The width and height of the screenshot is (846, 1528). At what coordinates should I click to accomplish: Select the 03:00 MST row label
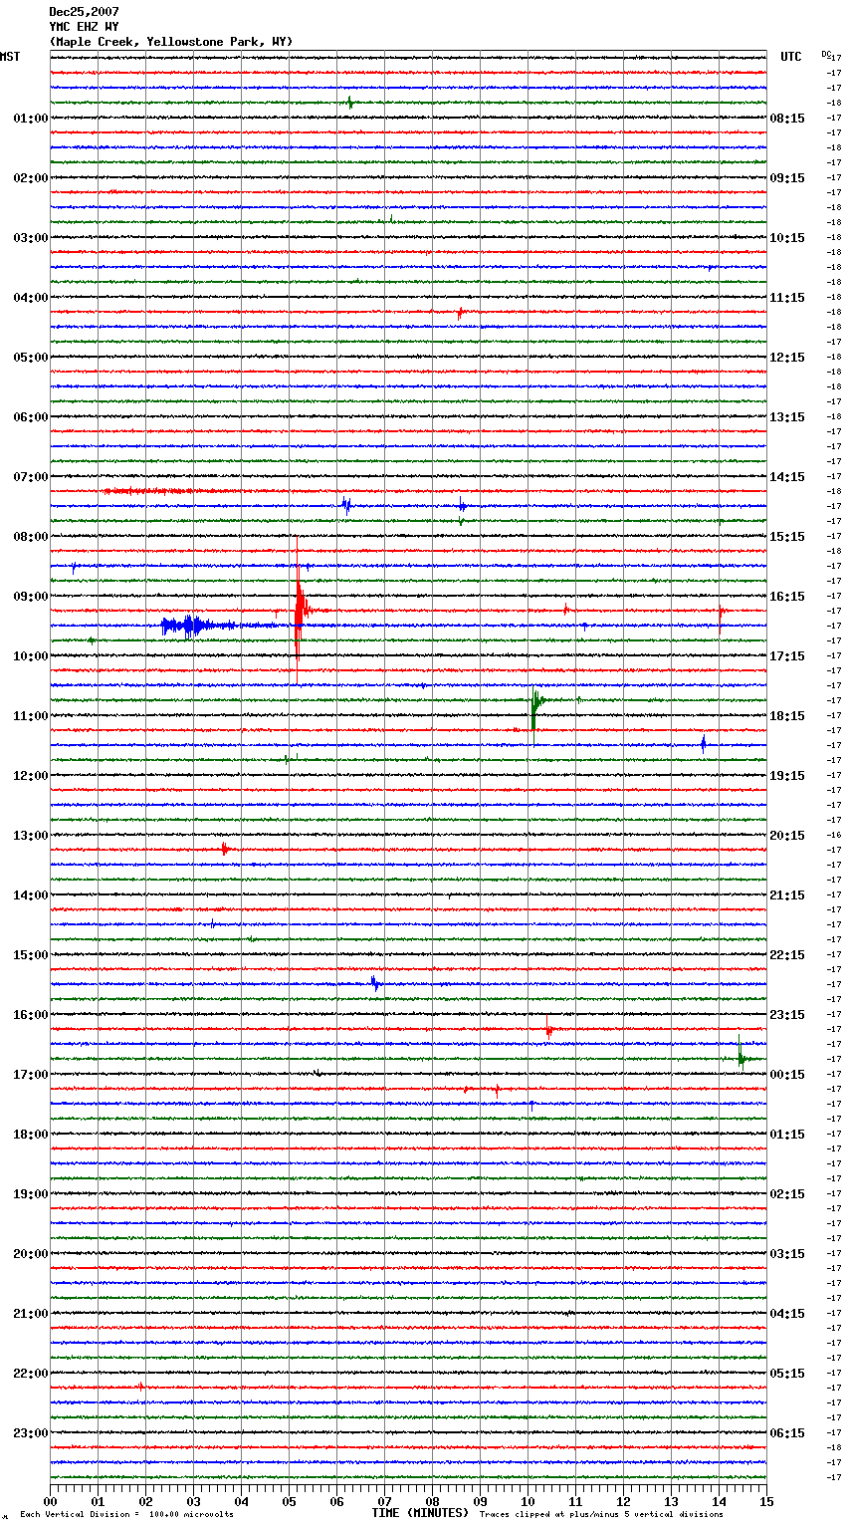tap(31, 238)
